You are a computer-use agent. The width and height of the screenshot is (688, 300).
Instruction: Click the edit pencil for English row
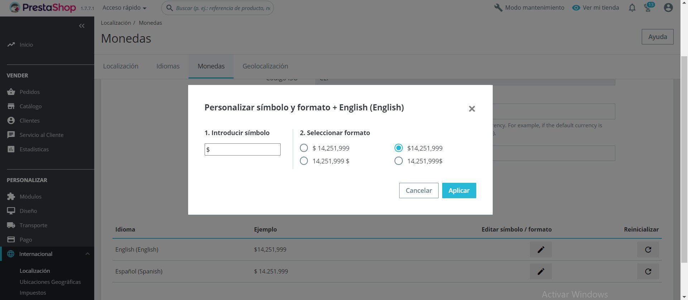(541, 250)
